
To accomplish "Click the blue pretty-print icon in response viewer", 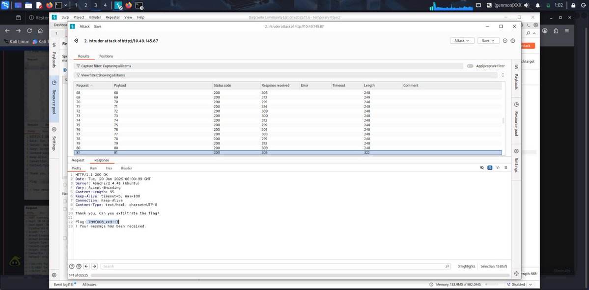I will coord(490,168).
